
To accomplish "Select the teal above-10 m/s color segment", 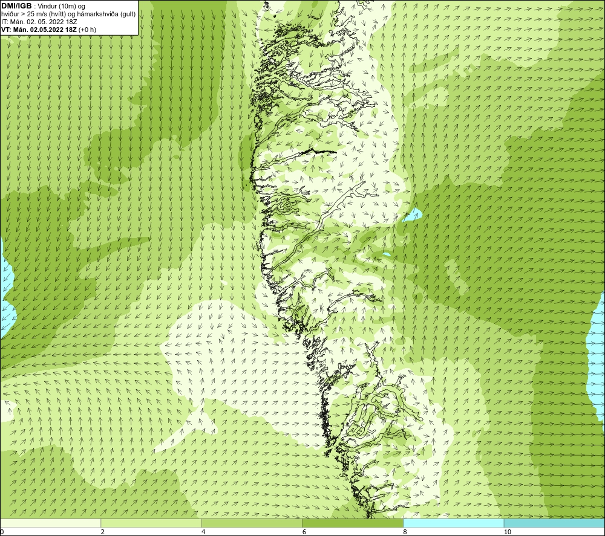I will click(554, 523).
